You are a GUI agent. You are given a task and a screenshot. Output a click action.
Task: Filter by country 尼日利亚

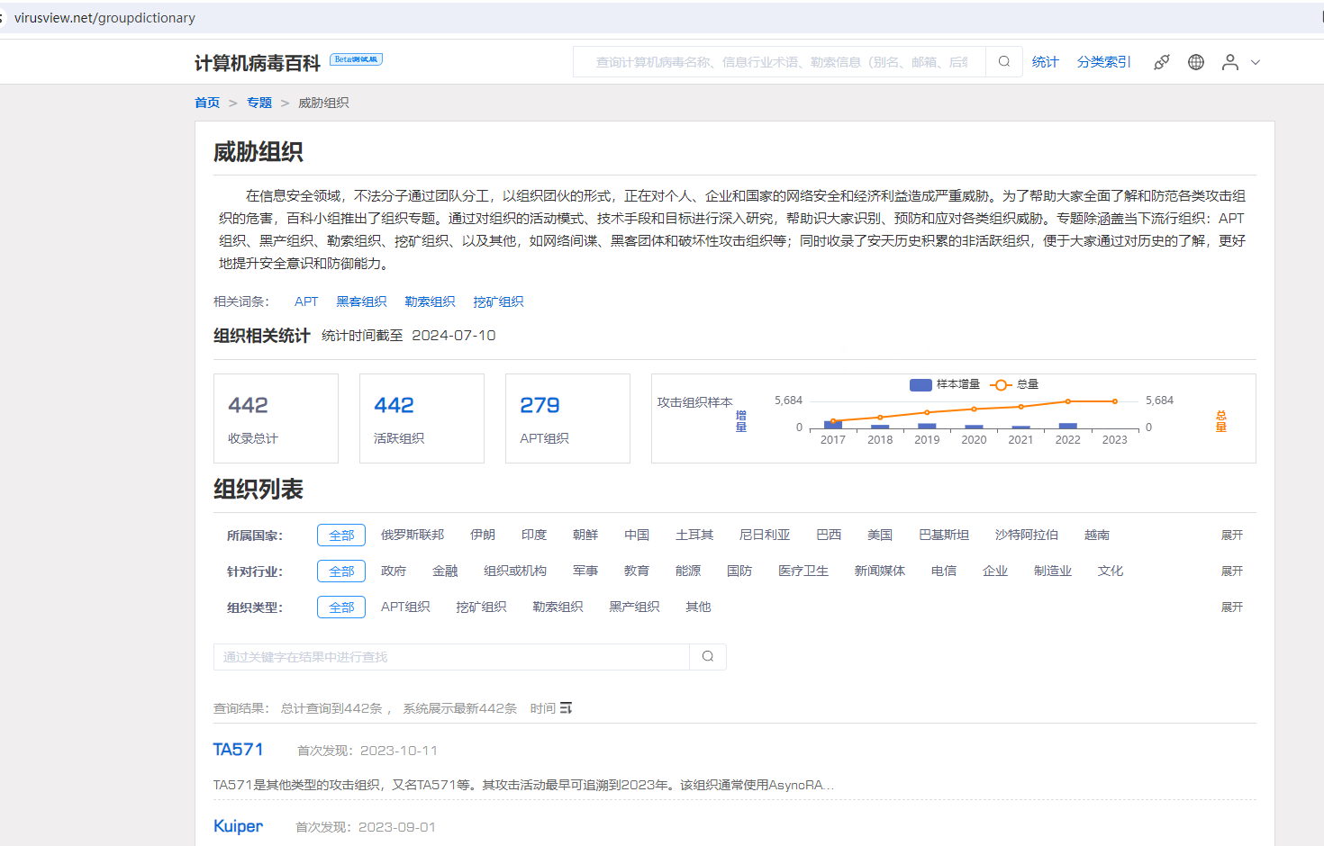[765, 535]
